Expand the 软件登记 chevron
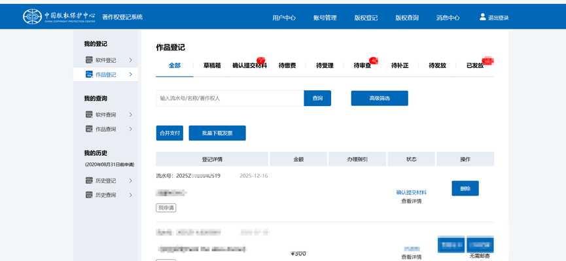 (131, 60)
